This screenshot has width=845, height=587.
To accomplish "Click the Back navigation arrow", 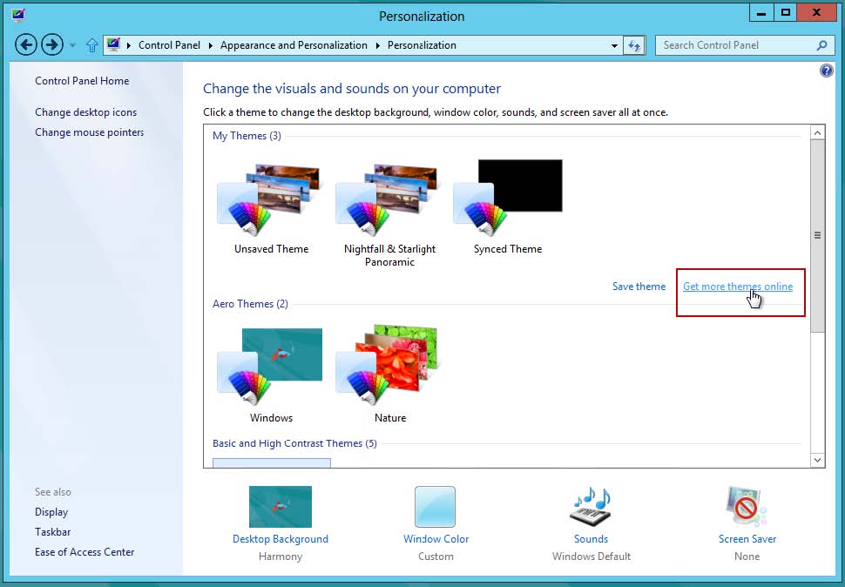I will pos(26,45).
